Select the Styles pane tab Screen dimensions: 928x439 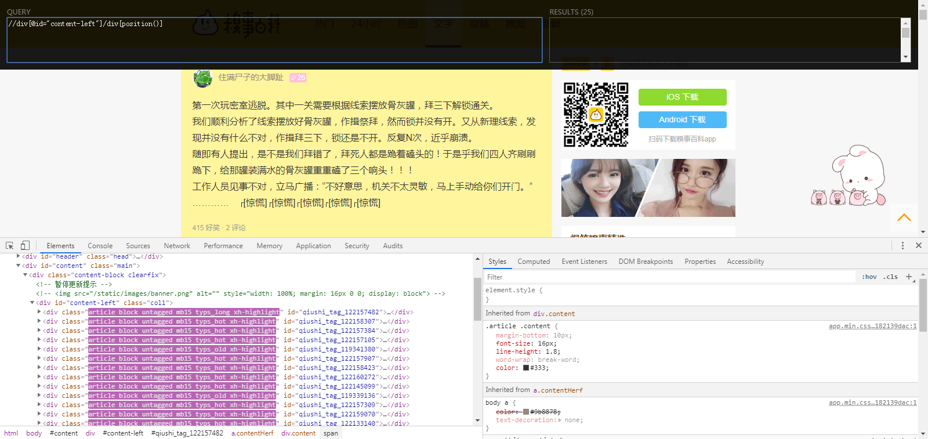[x=497, y=262]
